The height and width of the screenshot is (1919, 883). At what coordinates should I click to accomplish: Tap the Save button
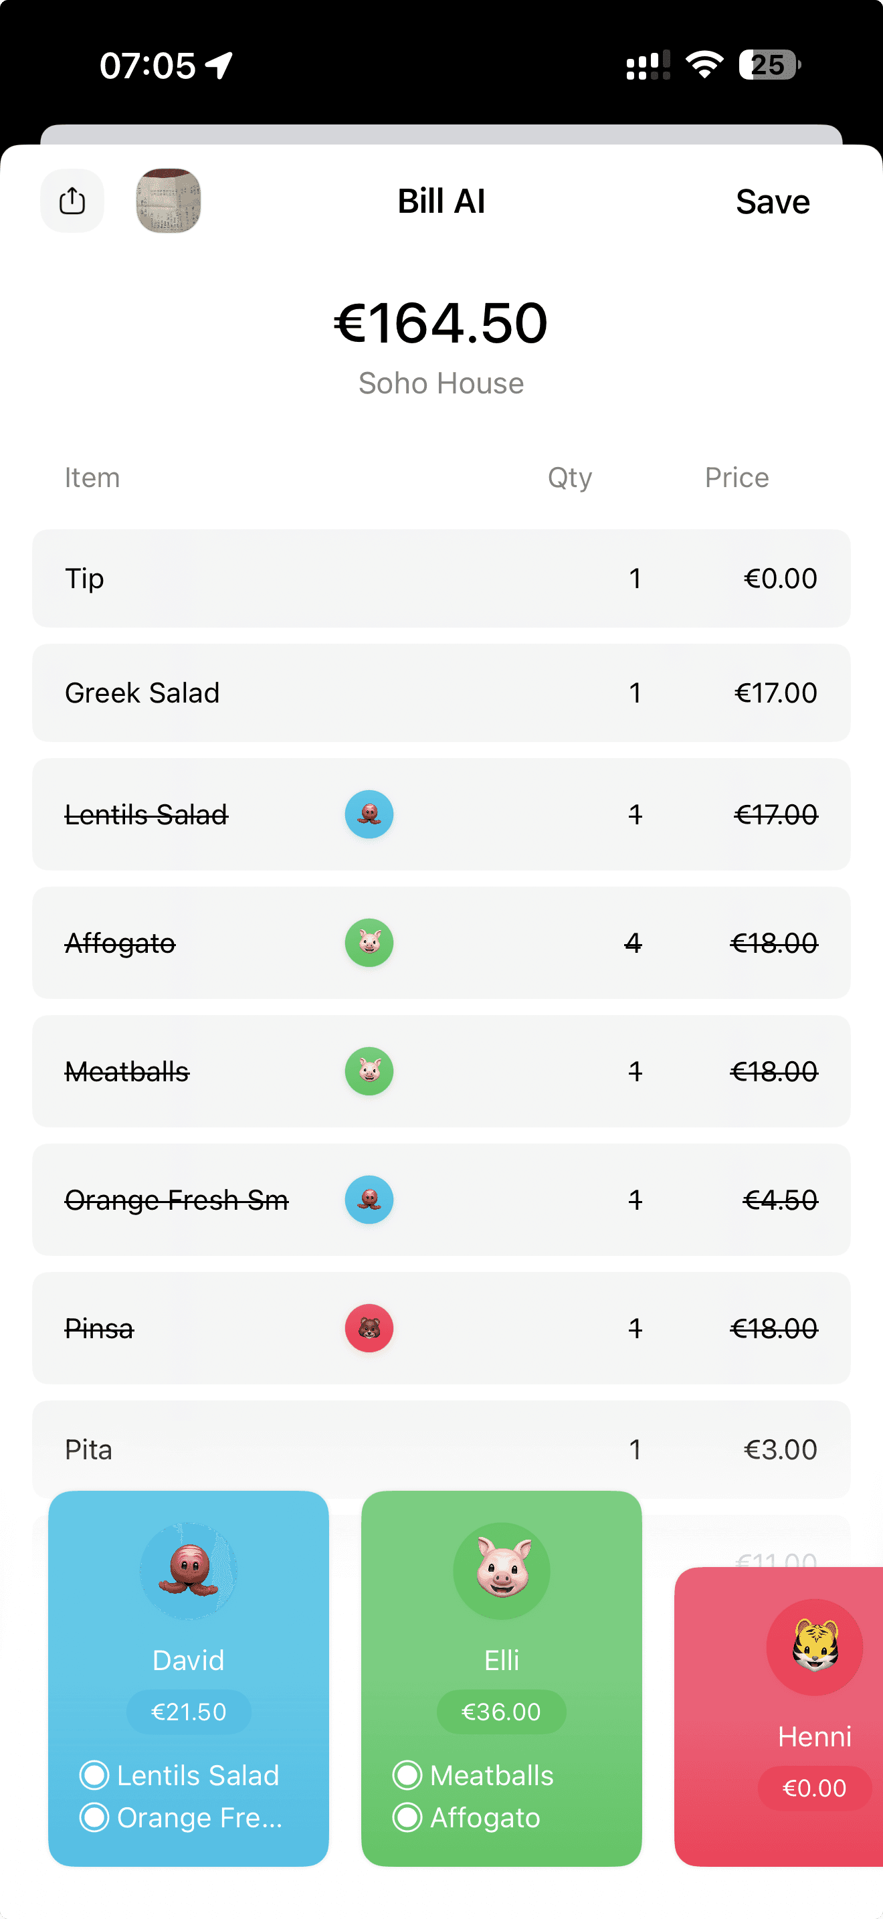point(772,202)
